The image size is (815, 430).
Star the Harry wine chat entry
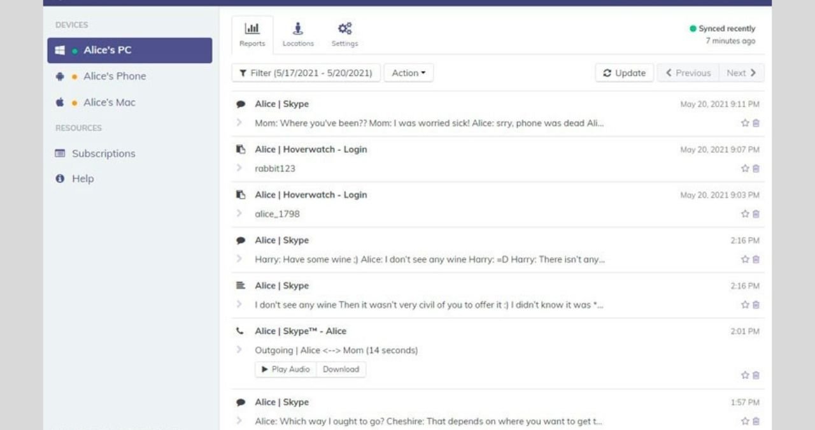pos(745,259)
